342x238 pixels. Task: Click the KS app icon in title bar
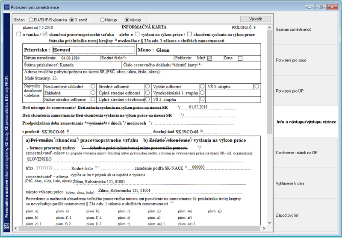(x=7, y=7)
